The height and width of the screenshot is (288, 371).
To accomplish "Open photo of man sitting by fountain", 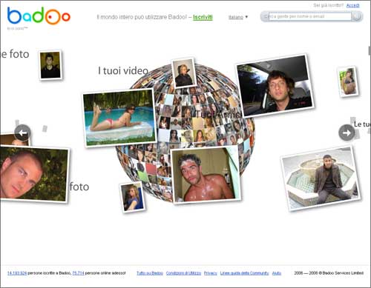I will 321,178.
